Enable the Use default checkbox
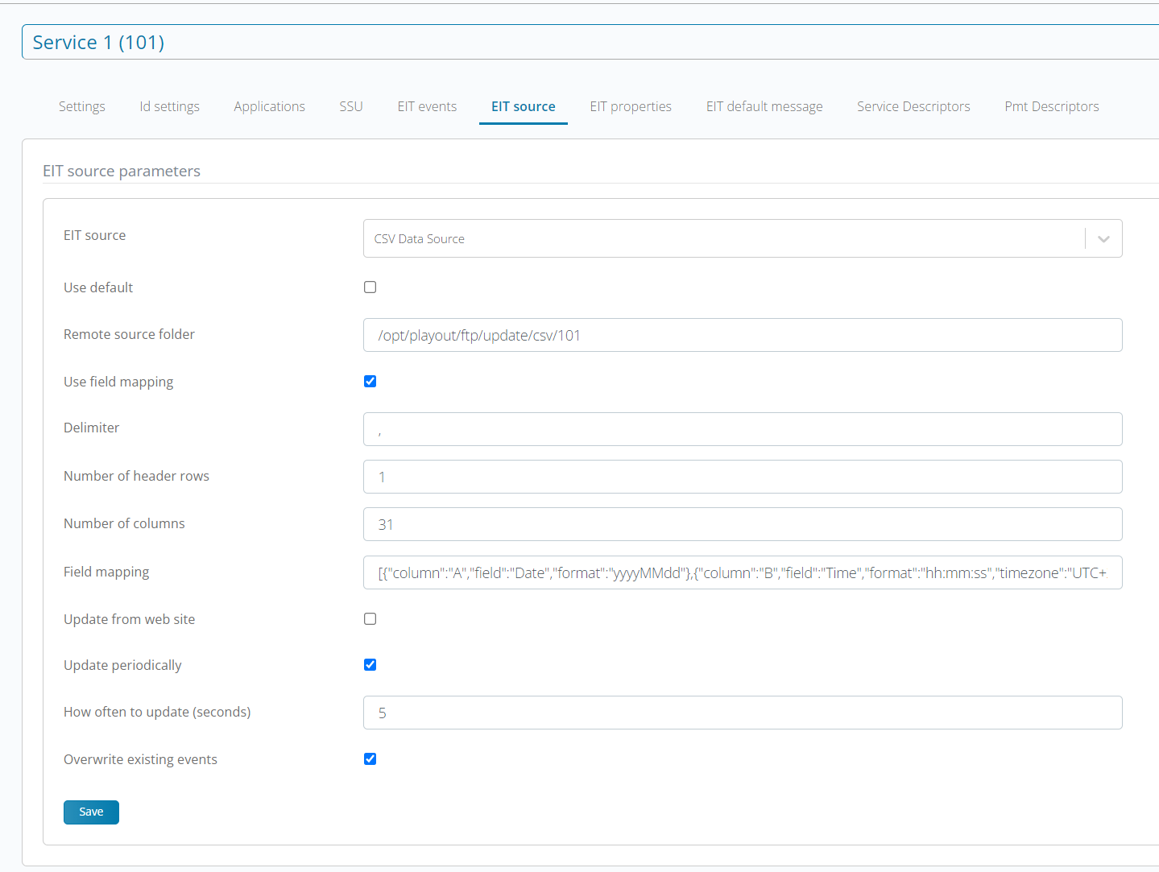1159x872 pixels. pyautogui.click(x=370, y=287)
